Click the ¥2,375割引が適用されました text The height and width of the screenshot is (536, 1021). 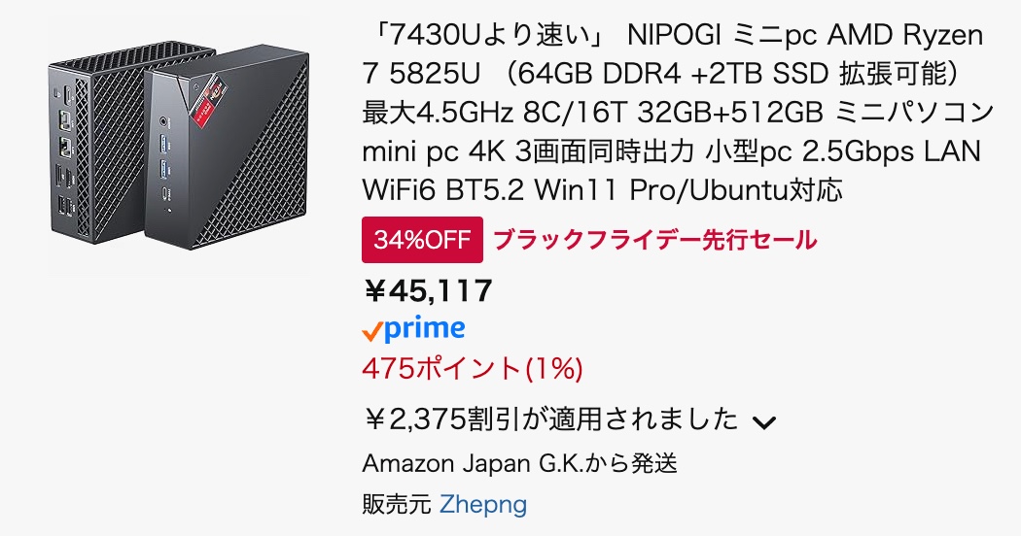click(550, 419)
